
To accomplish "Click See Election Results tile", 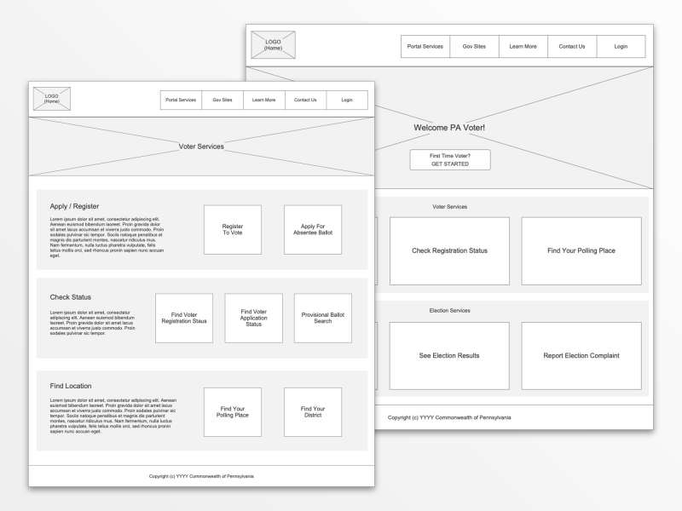I will point(449,356).
